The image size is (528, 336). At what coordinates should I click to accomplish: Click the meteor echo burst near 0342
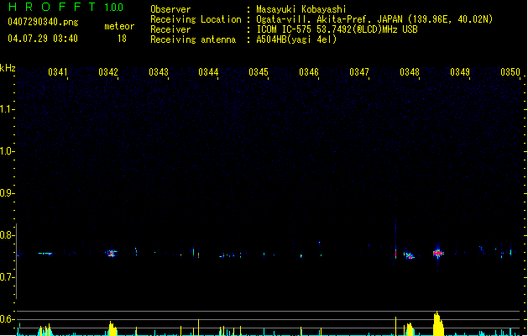112,253
